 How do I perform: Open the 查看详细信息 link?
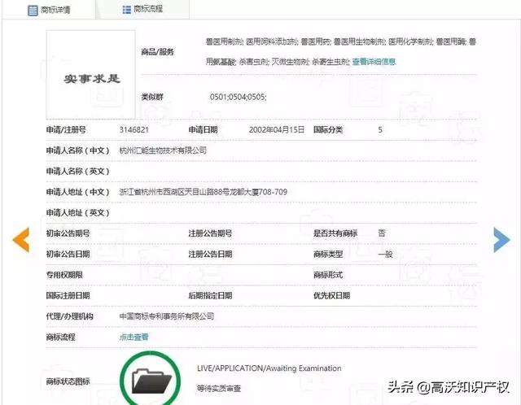pos(374,62)
